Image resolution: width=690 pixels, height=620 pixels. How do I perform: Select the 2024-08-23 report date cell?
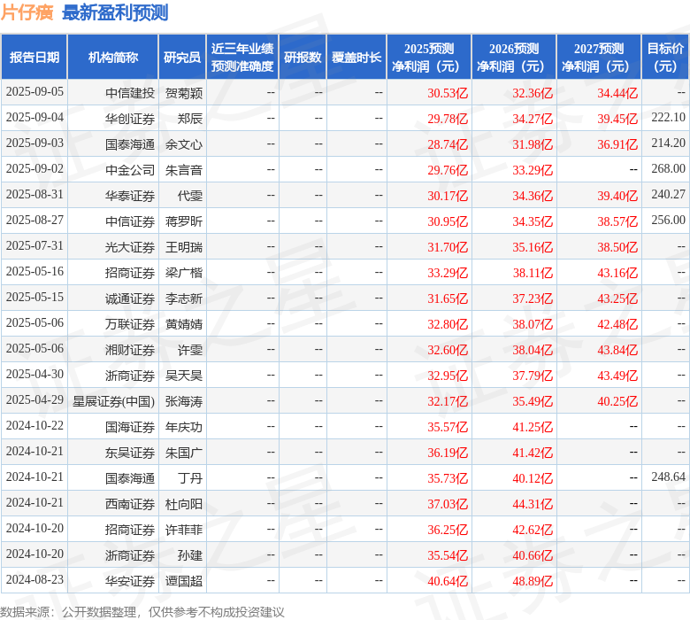(x=34, y=579)
